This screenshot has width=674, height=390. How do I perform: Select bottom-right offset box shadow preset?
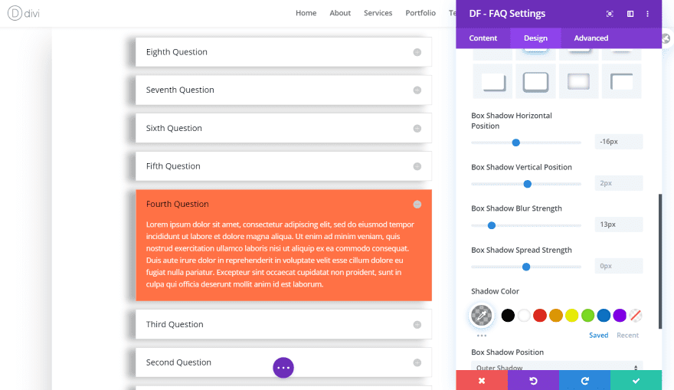(x=492, y=81)
